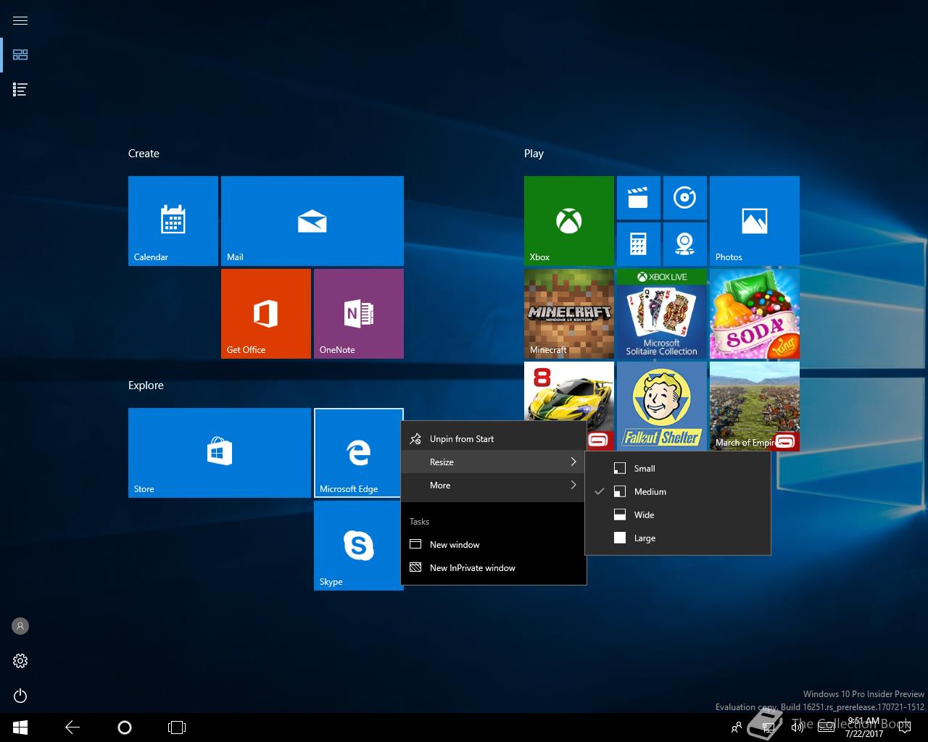Click the network icon in system tray
Viewport: 928px width, 742px height.
tap(770, 728)
